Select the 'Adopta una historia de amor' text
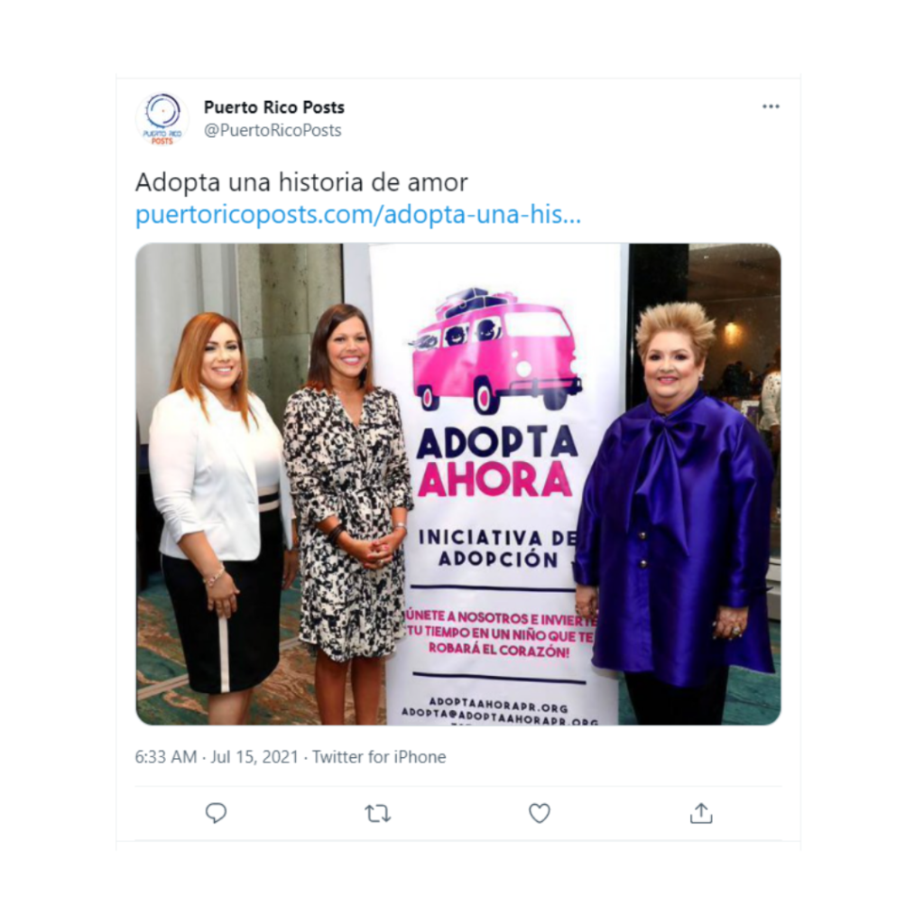Screen dimensions: 924x924 click(x=301, y=182)
